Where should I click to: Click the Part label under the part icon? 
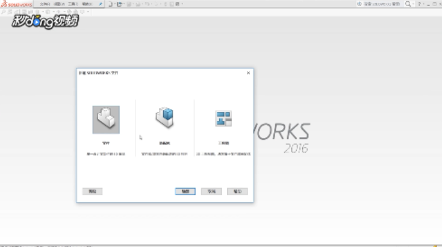coord(106,143)
